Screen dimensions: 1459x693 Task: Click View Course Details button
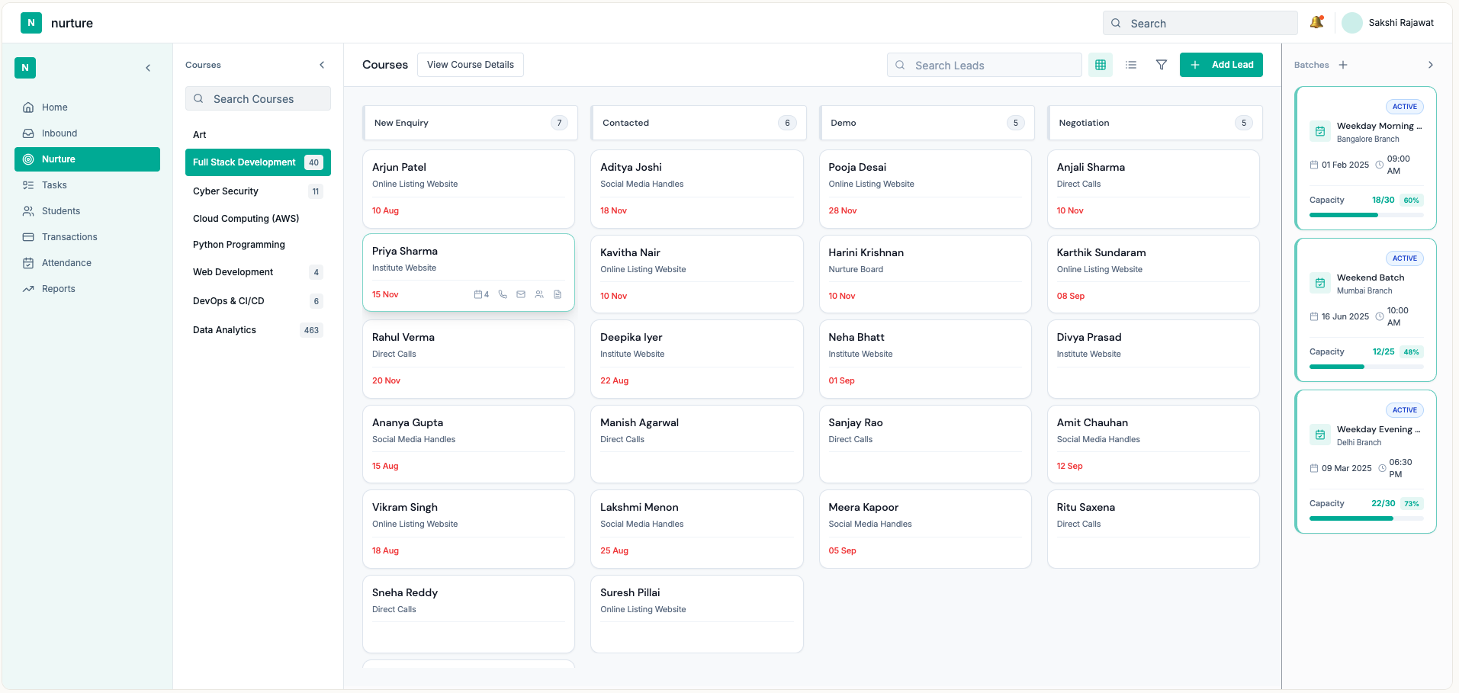point(471,65)
